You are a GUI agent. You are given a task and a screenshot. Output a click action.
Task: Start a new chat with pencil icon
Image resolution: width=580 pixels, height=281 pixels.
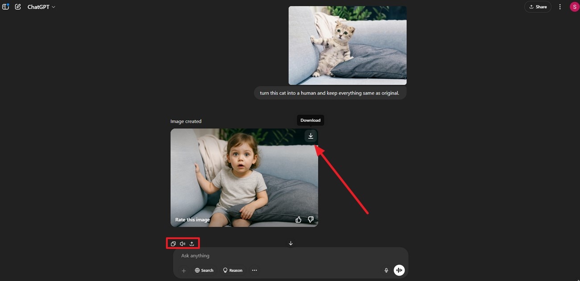click(18, 7)
